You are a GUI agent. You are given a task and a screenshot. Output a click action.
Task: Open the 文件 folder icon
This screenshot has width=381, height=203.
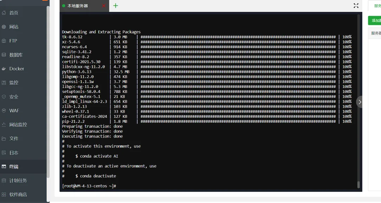click(4, 139)
